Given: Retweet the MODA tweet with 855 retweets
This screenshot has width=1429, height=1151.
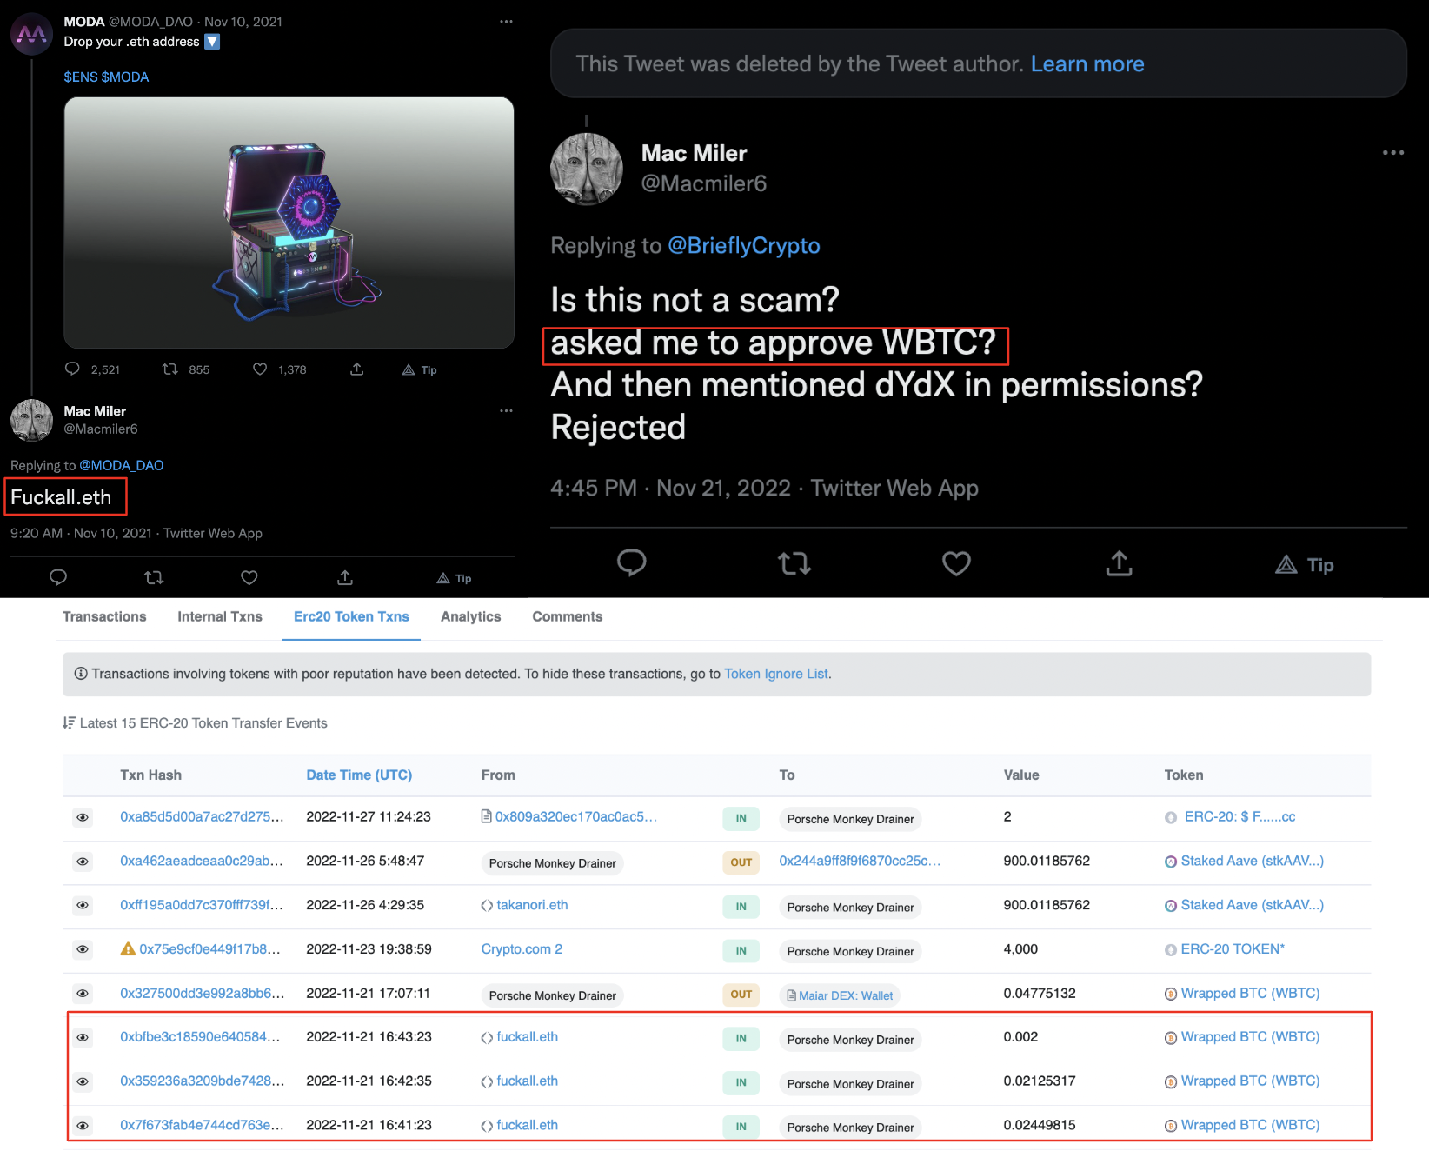Looking at the screenshot, I should (170, 369).
